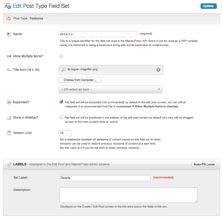
Task: Click Choose from Computer button
Action: tap(80, 80)
